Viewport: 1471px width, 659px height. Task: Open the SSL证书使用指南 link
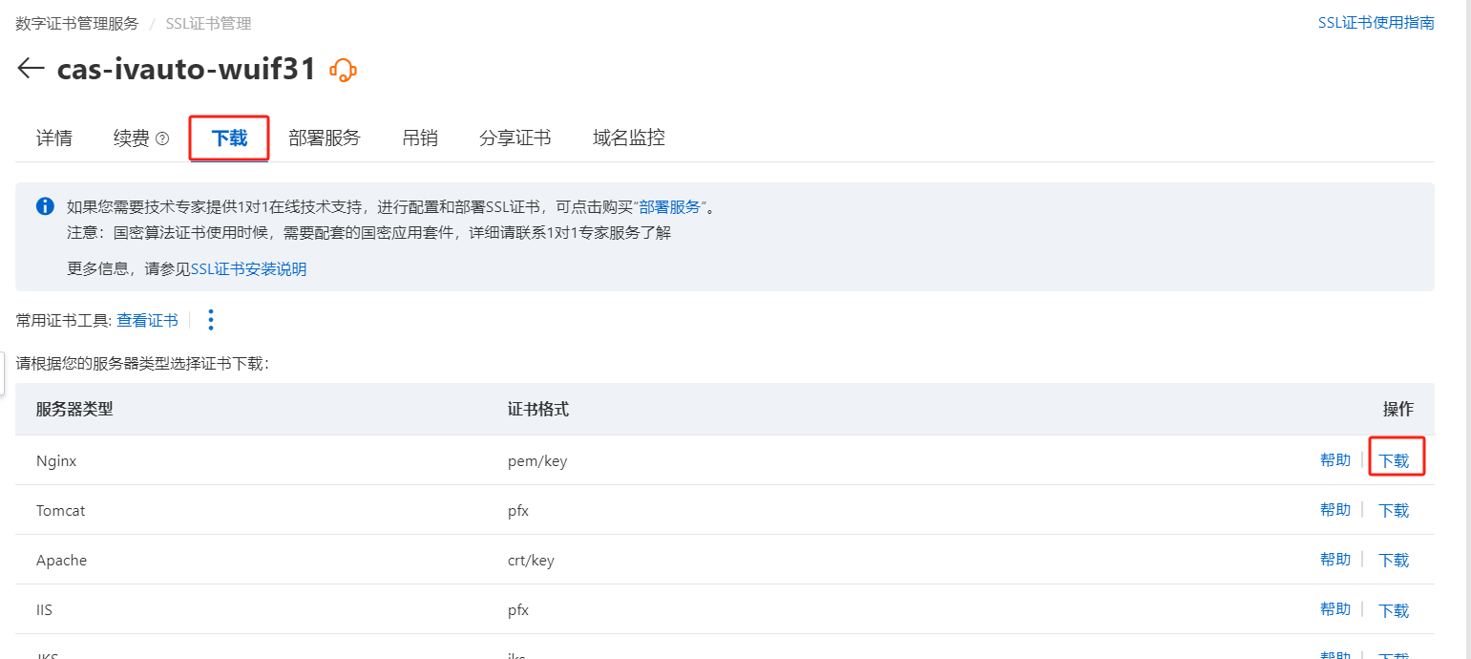tap(1376, 23)
